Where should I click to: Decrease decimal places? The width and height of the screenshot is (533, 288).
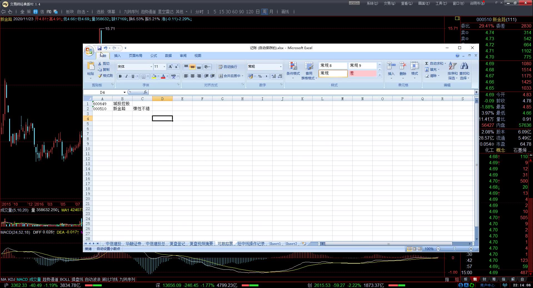click(280, 76)
